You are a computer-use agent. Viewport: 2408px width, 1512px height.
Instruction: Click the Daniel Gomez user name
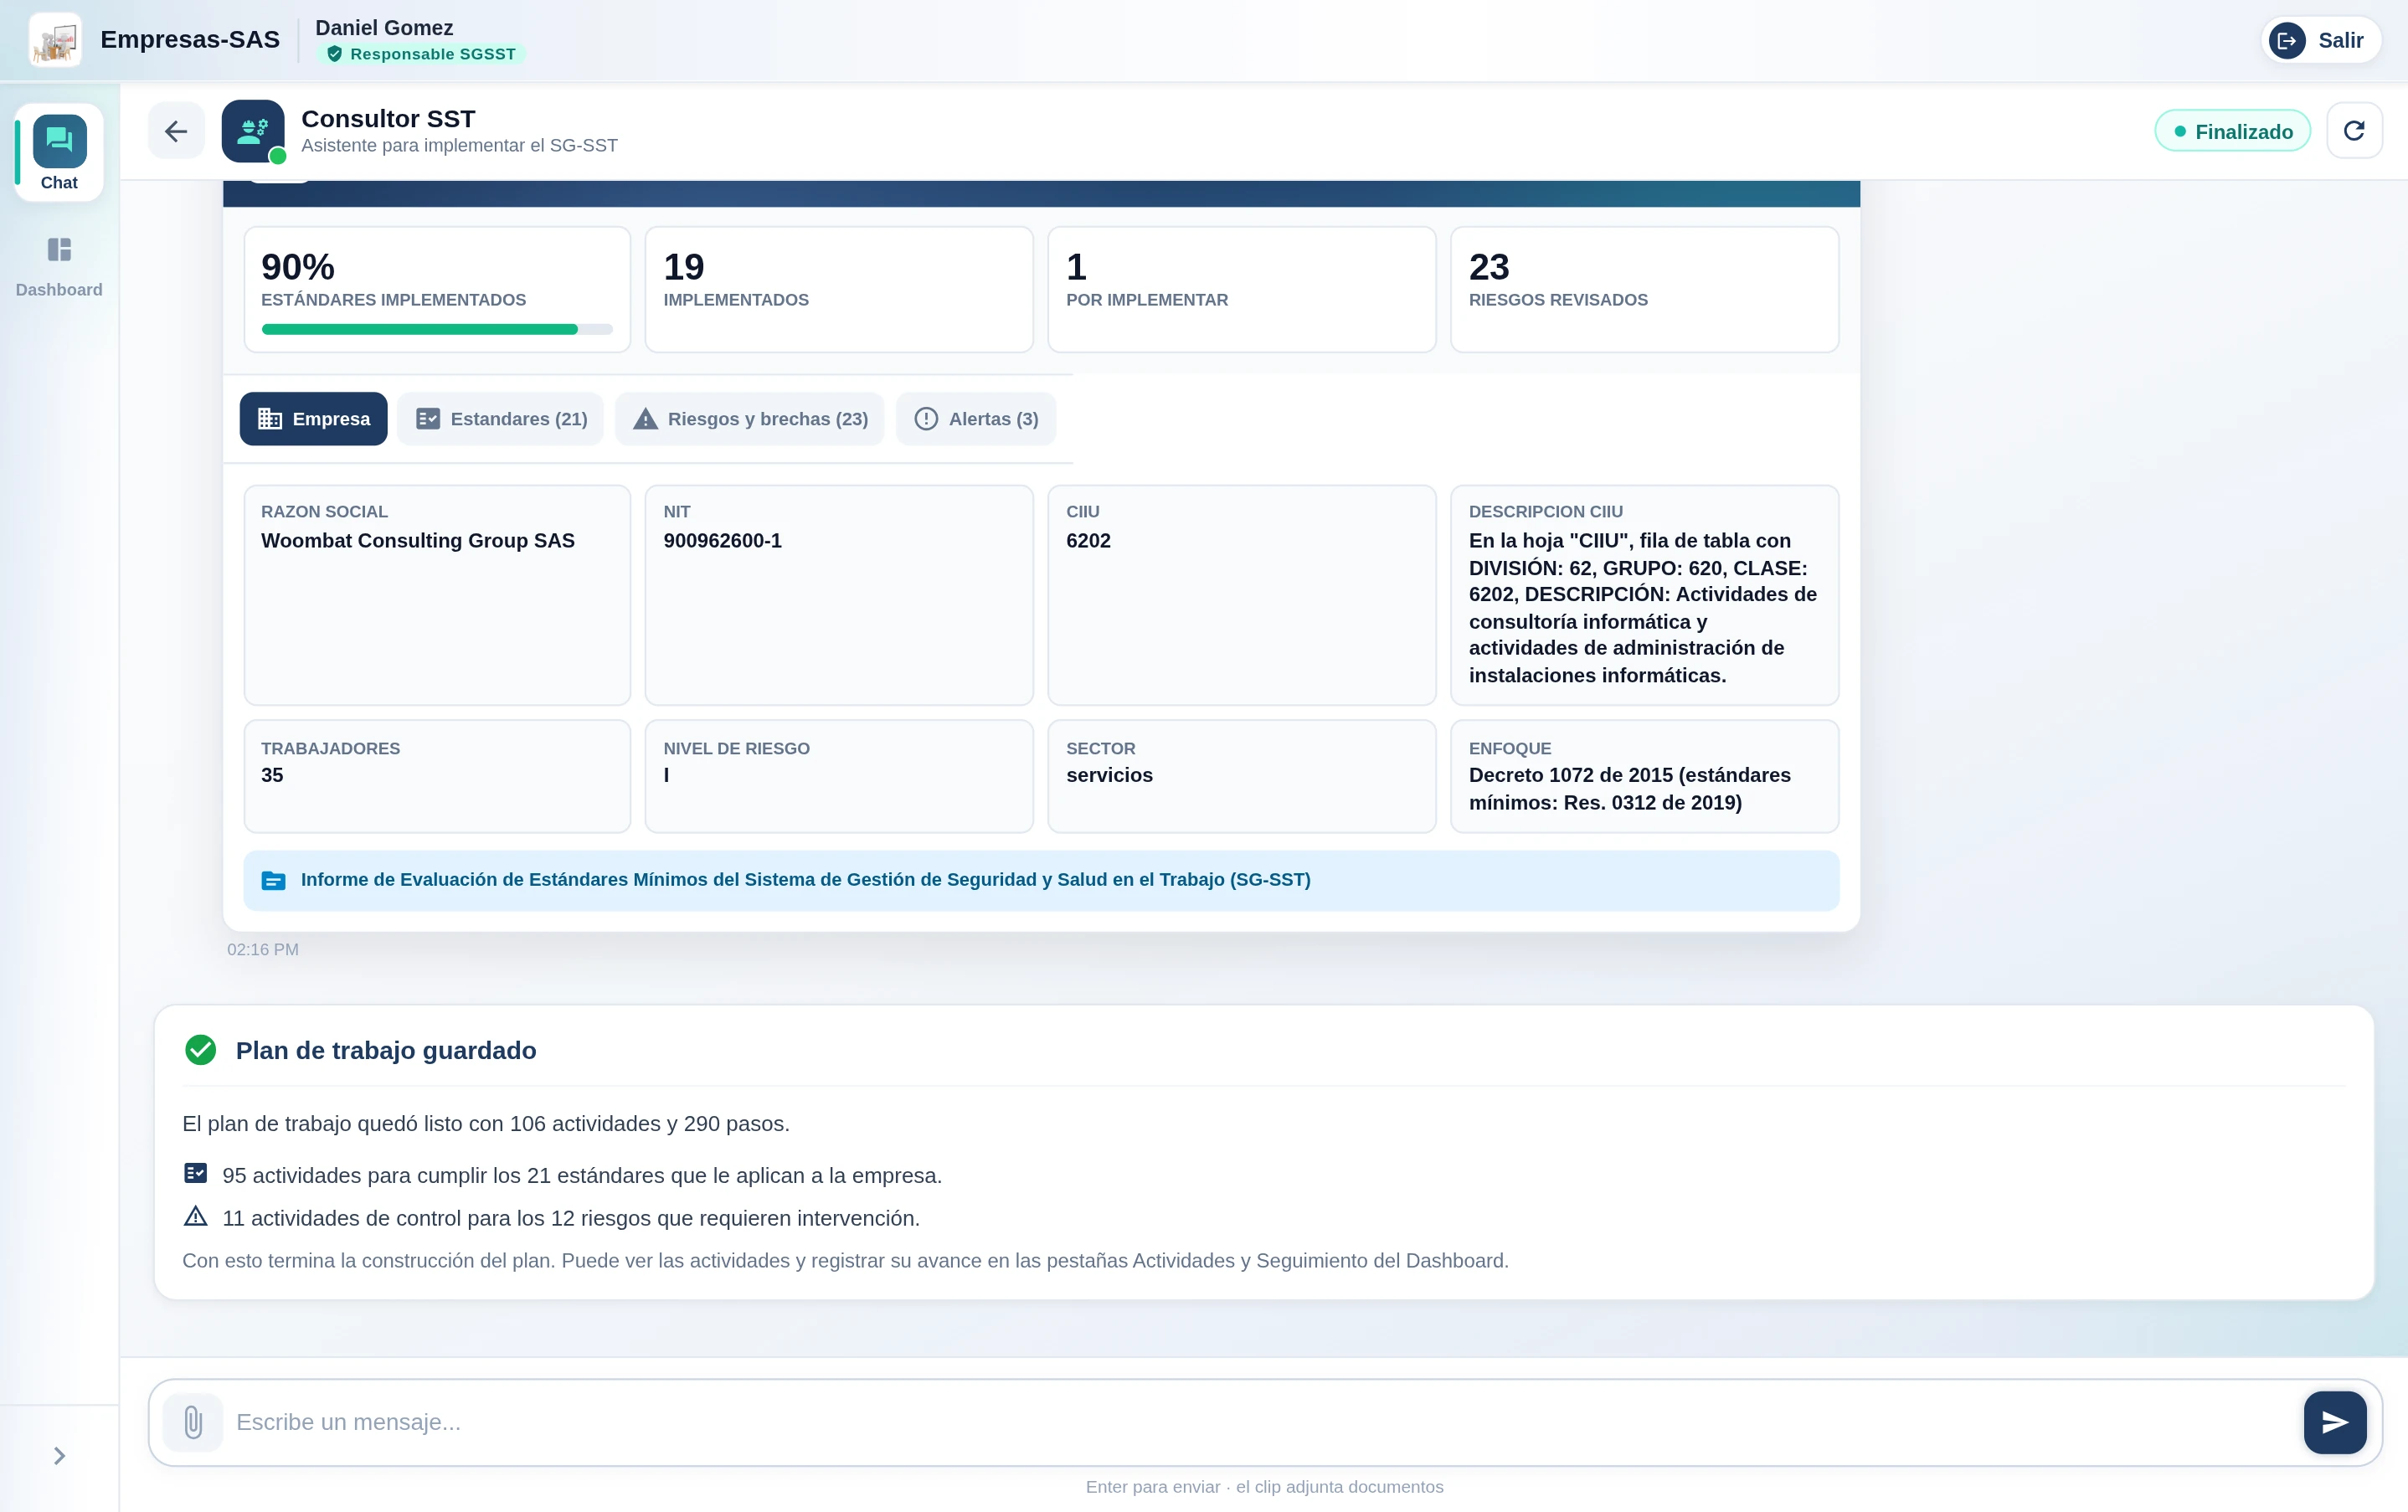pyautogui.click(x=384, y=28)
